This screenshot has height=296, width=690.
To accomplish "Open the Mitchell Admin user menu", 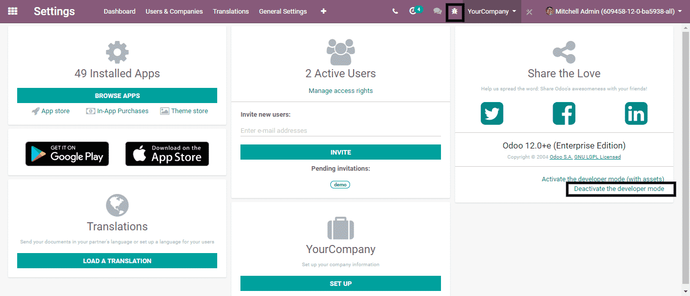I will click(613, 11).
